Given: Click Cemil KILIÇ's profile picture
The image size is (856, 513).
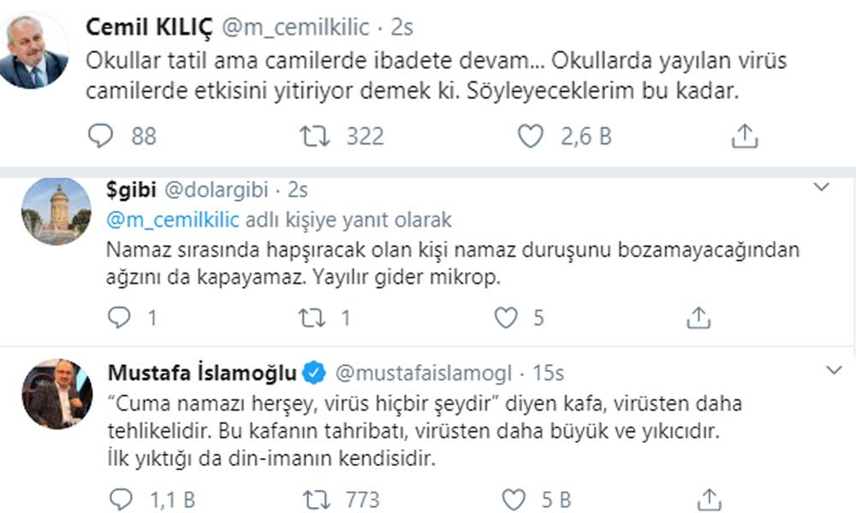Looking at the screenshot, I should click(34, 53).
